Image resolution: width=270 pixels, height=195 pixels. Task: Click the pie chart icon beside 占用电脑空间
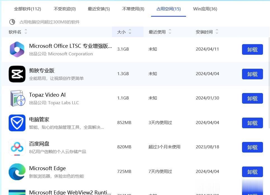coord(12,22)
